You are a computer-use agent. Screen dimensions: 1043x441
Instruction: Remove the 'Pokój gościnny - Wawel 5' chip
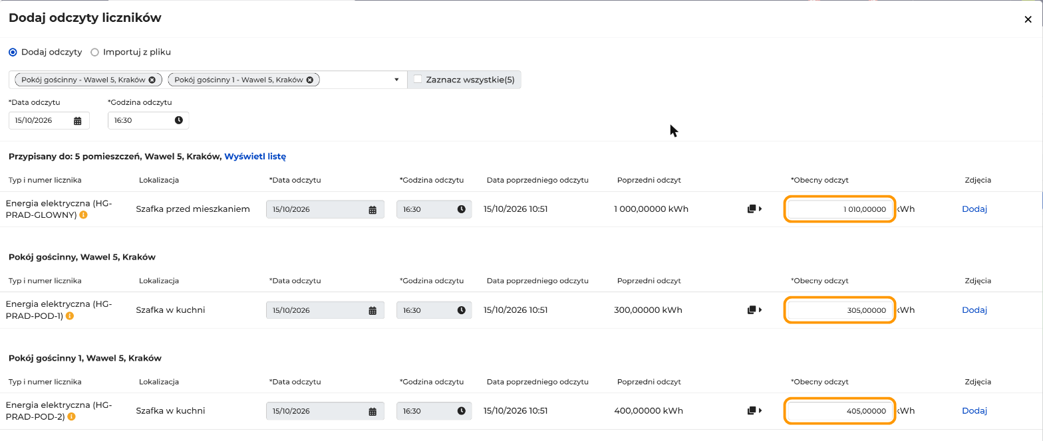pyautogui.click(x=152, y=80)
